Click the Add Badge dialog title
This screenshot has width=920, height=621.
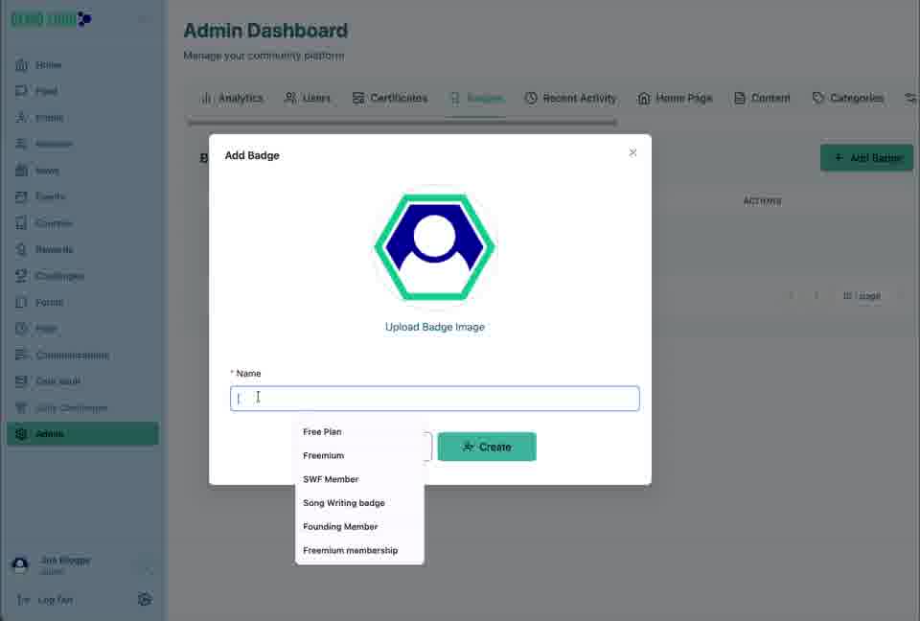tap(252, 155)
